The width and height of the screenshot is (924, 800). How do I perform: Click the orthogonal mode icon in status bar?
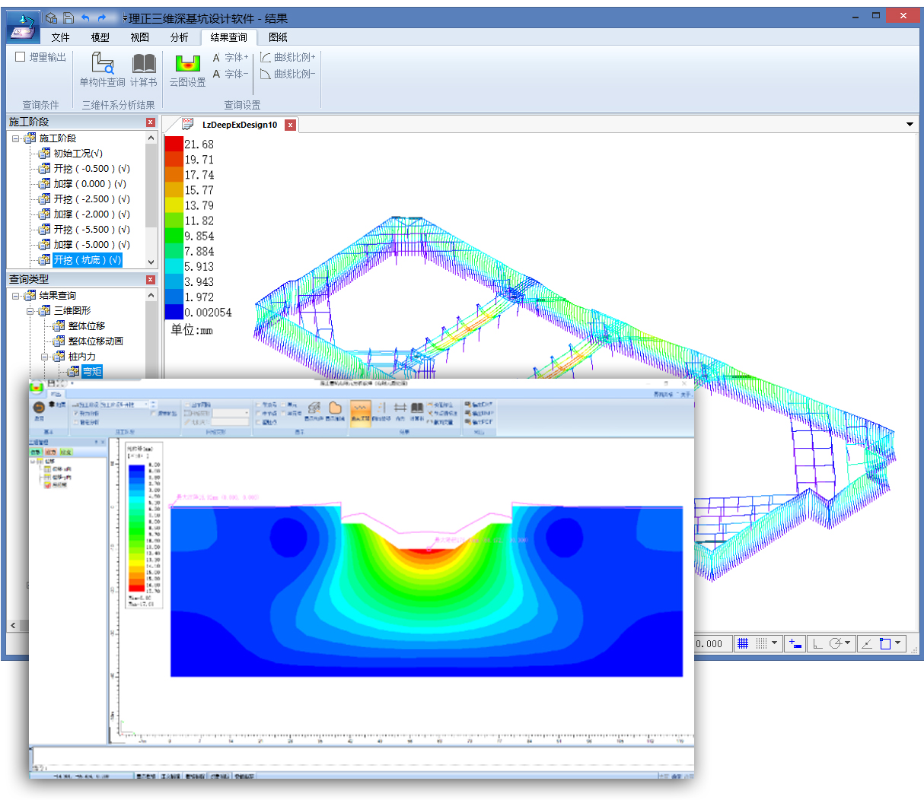click(x=817, y=643)
